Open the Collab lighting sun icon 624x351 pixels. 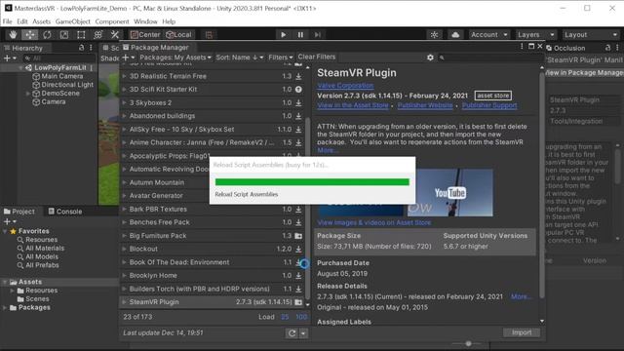(434, 35)
